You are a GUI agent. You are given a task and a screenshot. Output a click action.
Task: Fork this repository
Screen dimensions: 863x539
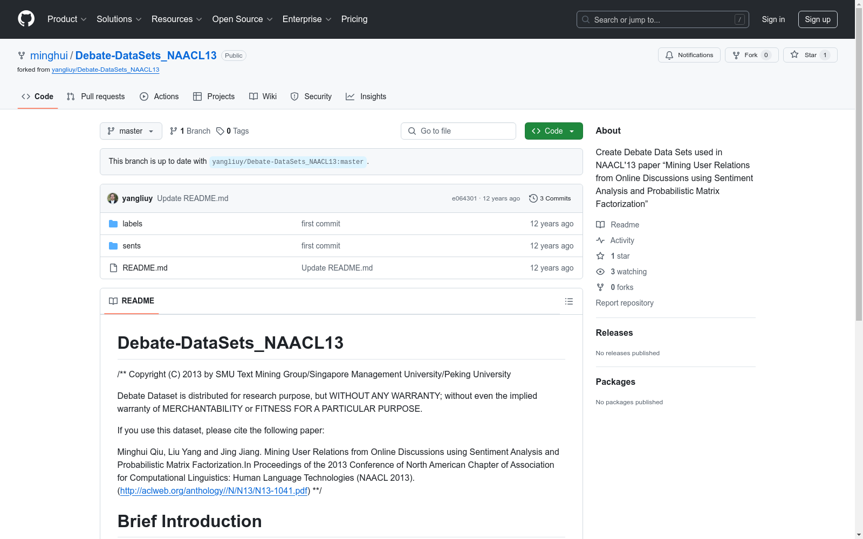pos(752,55)
